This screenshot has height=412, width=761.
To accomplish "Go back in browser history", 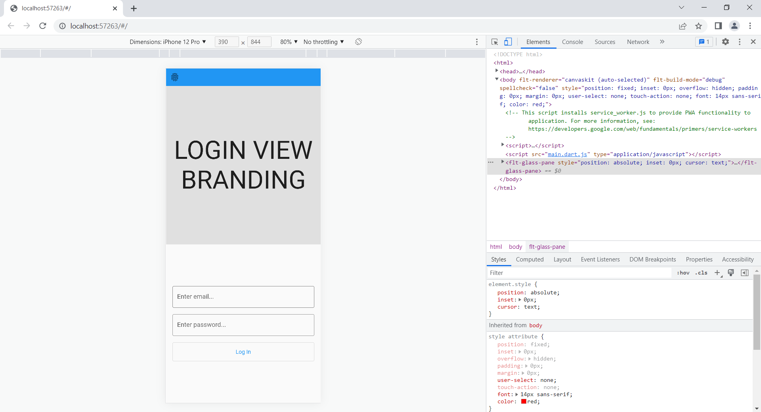I will tap(11, 26).
